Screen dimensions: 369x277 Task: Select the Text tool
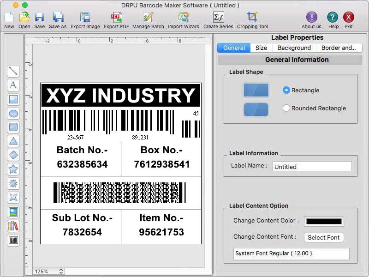[x=13, y=85]
